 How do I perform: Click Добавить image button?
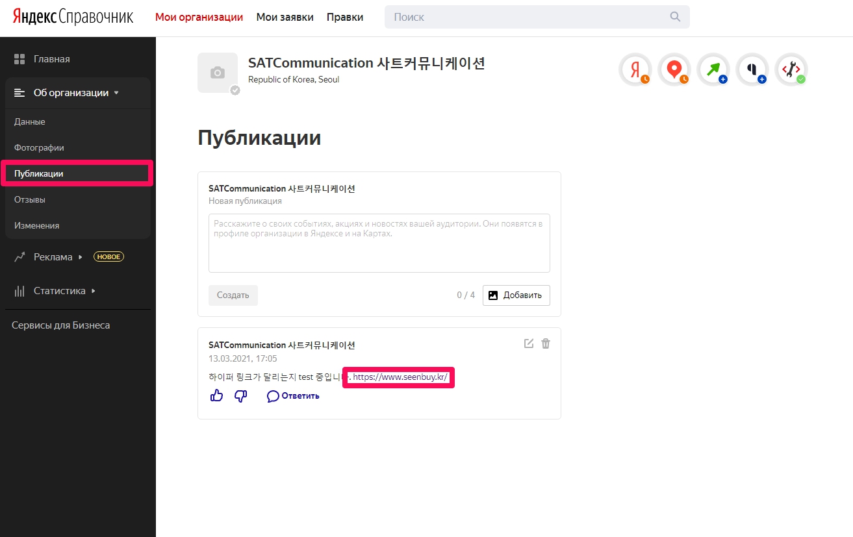point(516,295)
